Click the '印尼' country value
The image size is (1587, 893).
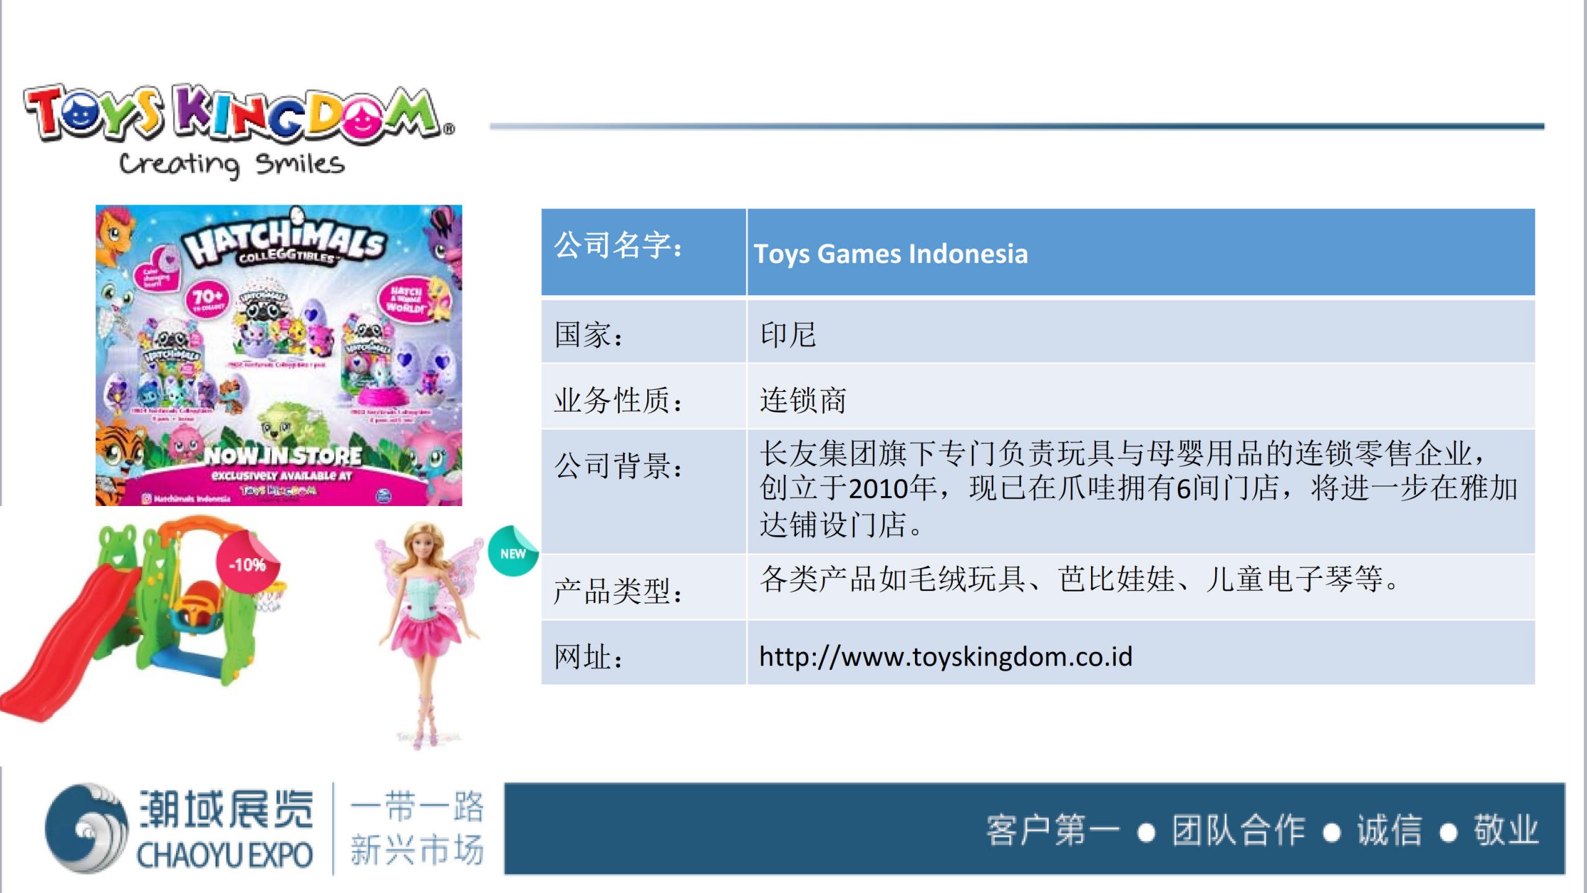click(787, 335)
